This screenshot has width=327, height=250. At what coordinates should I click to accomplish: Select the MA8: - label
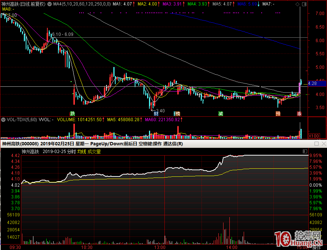pos(8,9)
